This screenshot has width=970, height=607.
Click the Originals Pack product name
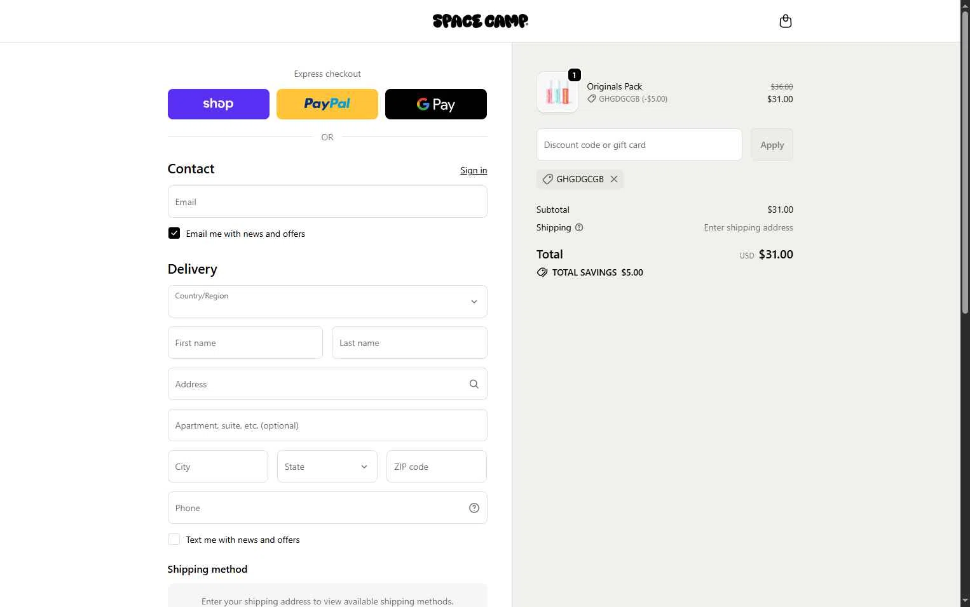pos(615,86)
